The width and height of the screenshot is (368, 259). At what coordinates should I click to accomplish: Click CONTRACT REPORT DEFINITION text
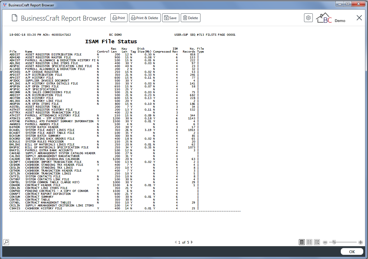coord(48,194)
